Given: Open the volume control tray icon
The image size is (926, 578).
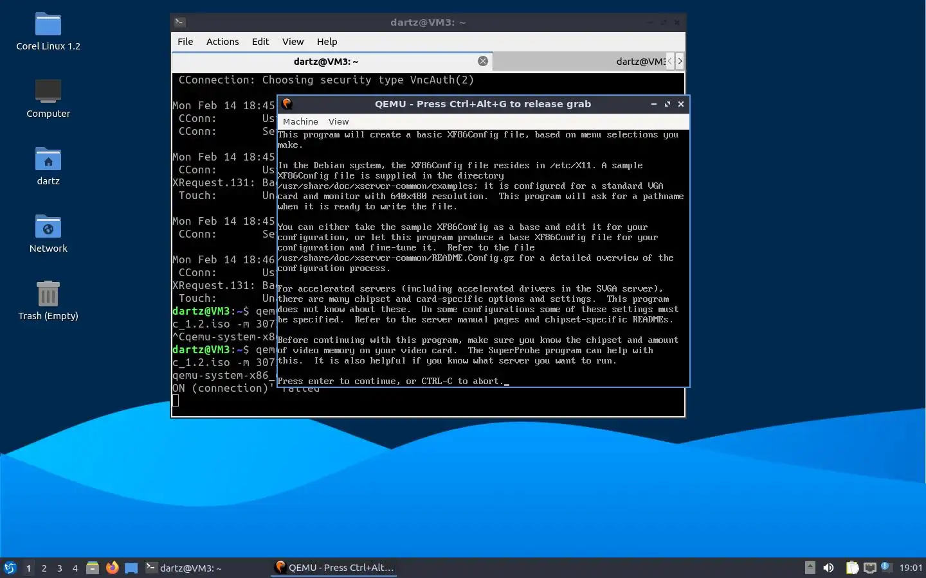Looking at the screenshot, I should 829,568.
